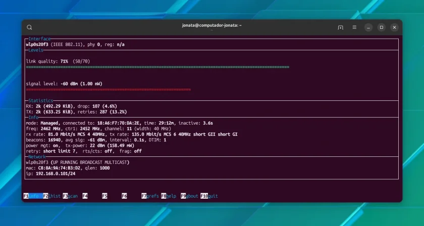Minimize the terminal window
The height and width of the screenshot is (226, 424).
[368, 27]
